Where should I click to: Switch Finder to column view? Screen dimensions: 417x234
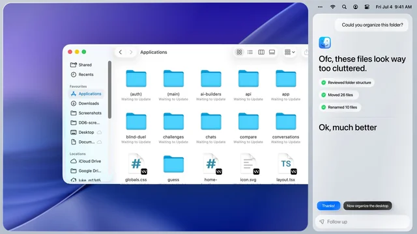(261, 52)
